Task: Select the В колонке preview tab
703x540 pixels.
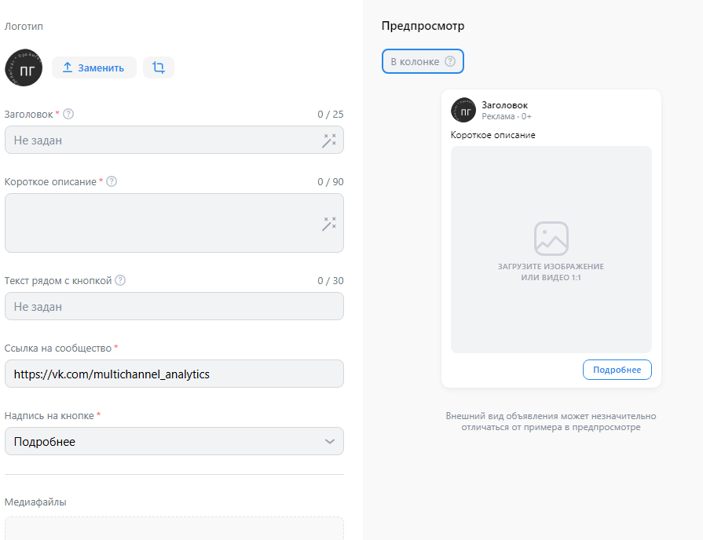Action: tap(423, 61)
